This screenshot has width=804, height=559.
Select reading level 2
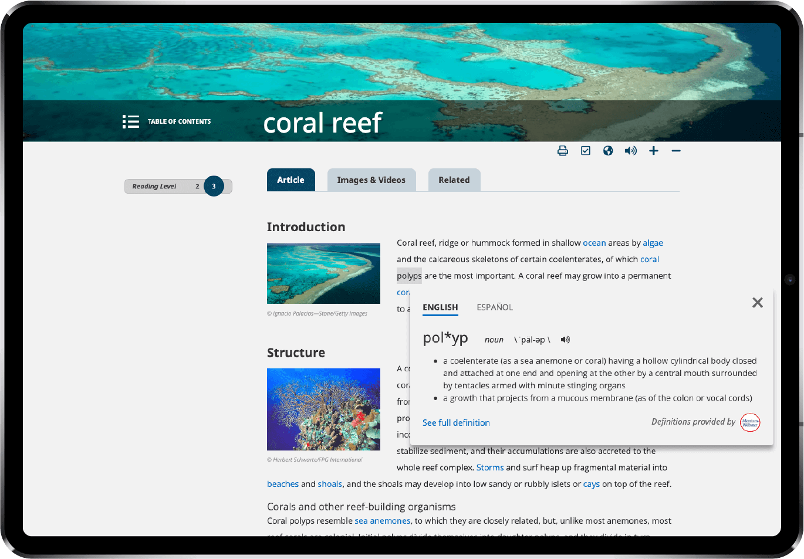197,187
